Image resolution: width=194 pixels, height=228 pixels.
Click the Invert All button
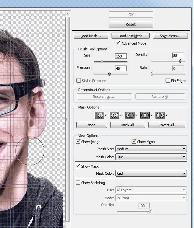tap(167, 125)
